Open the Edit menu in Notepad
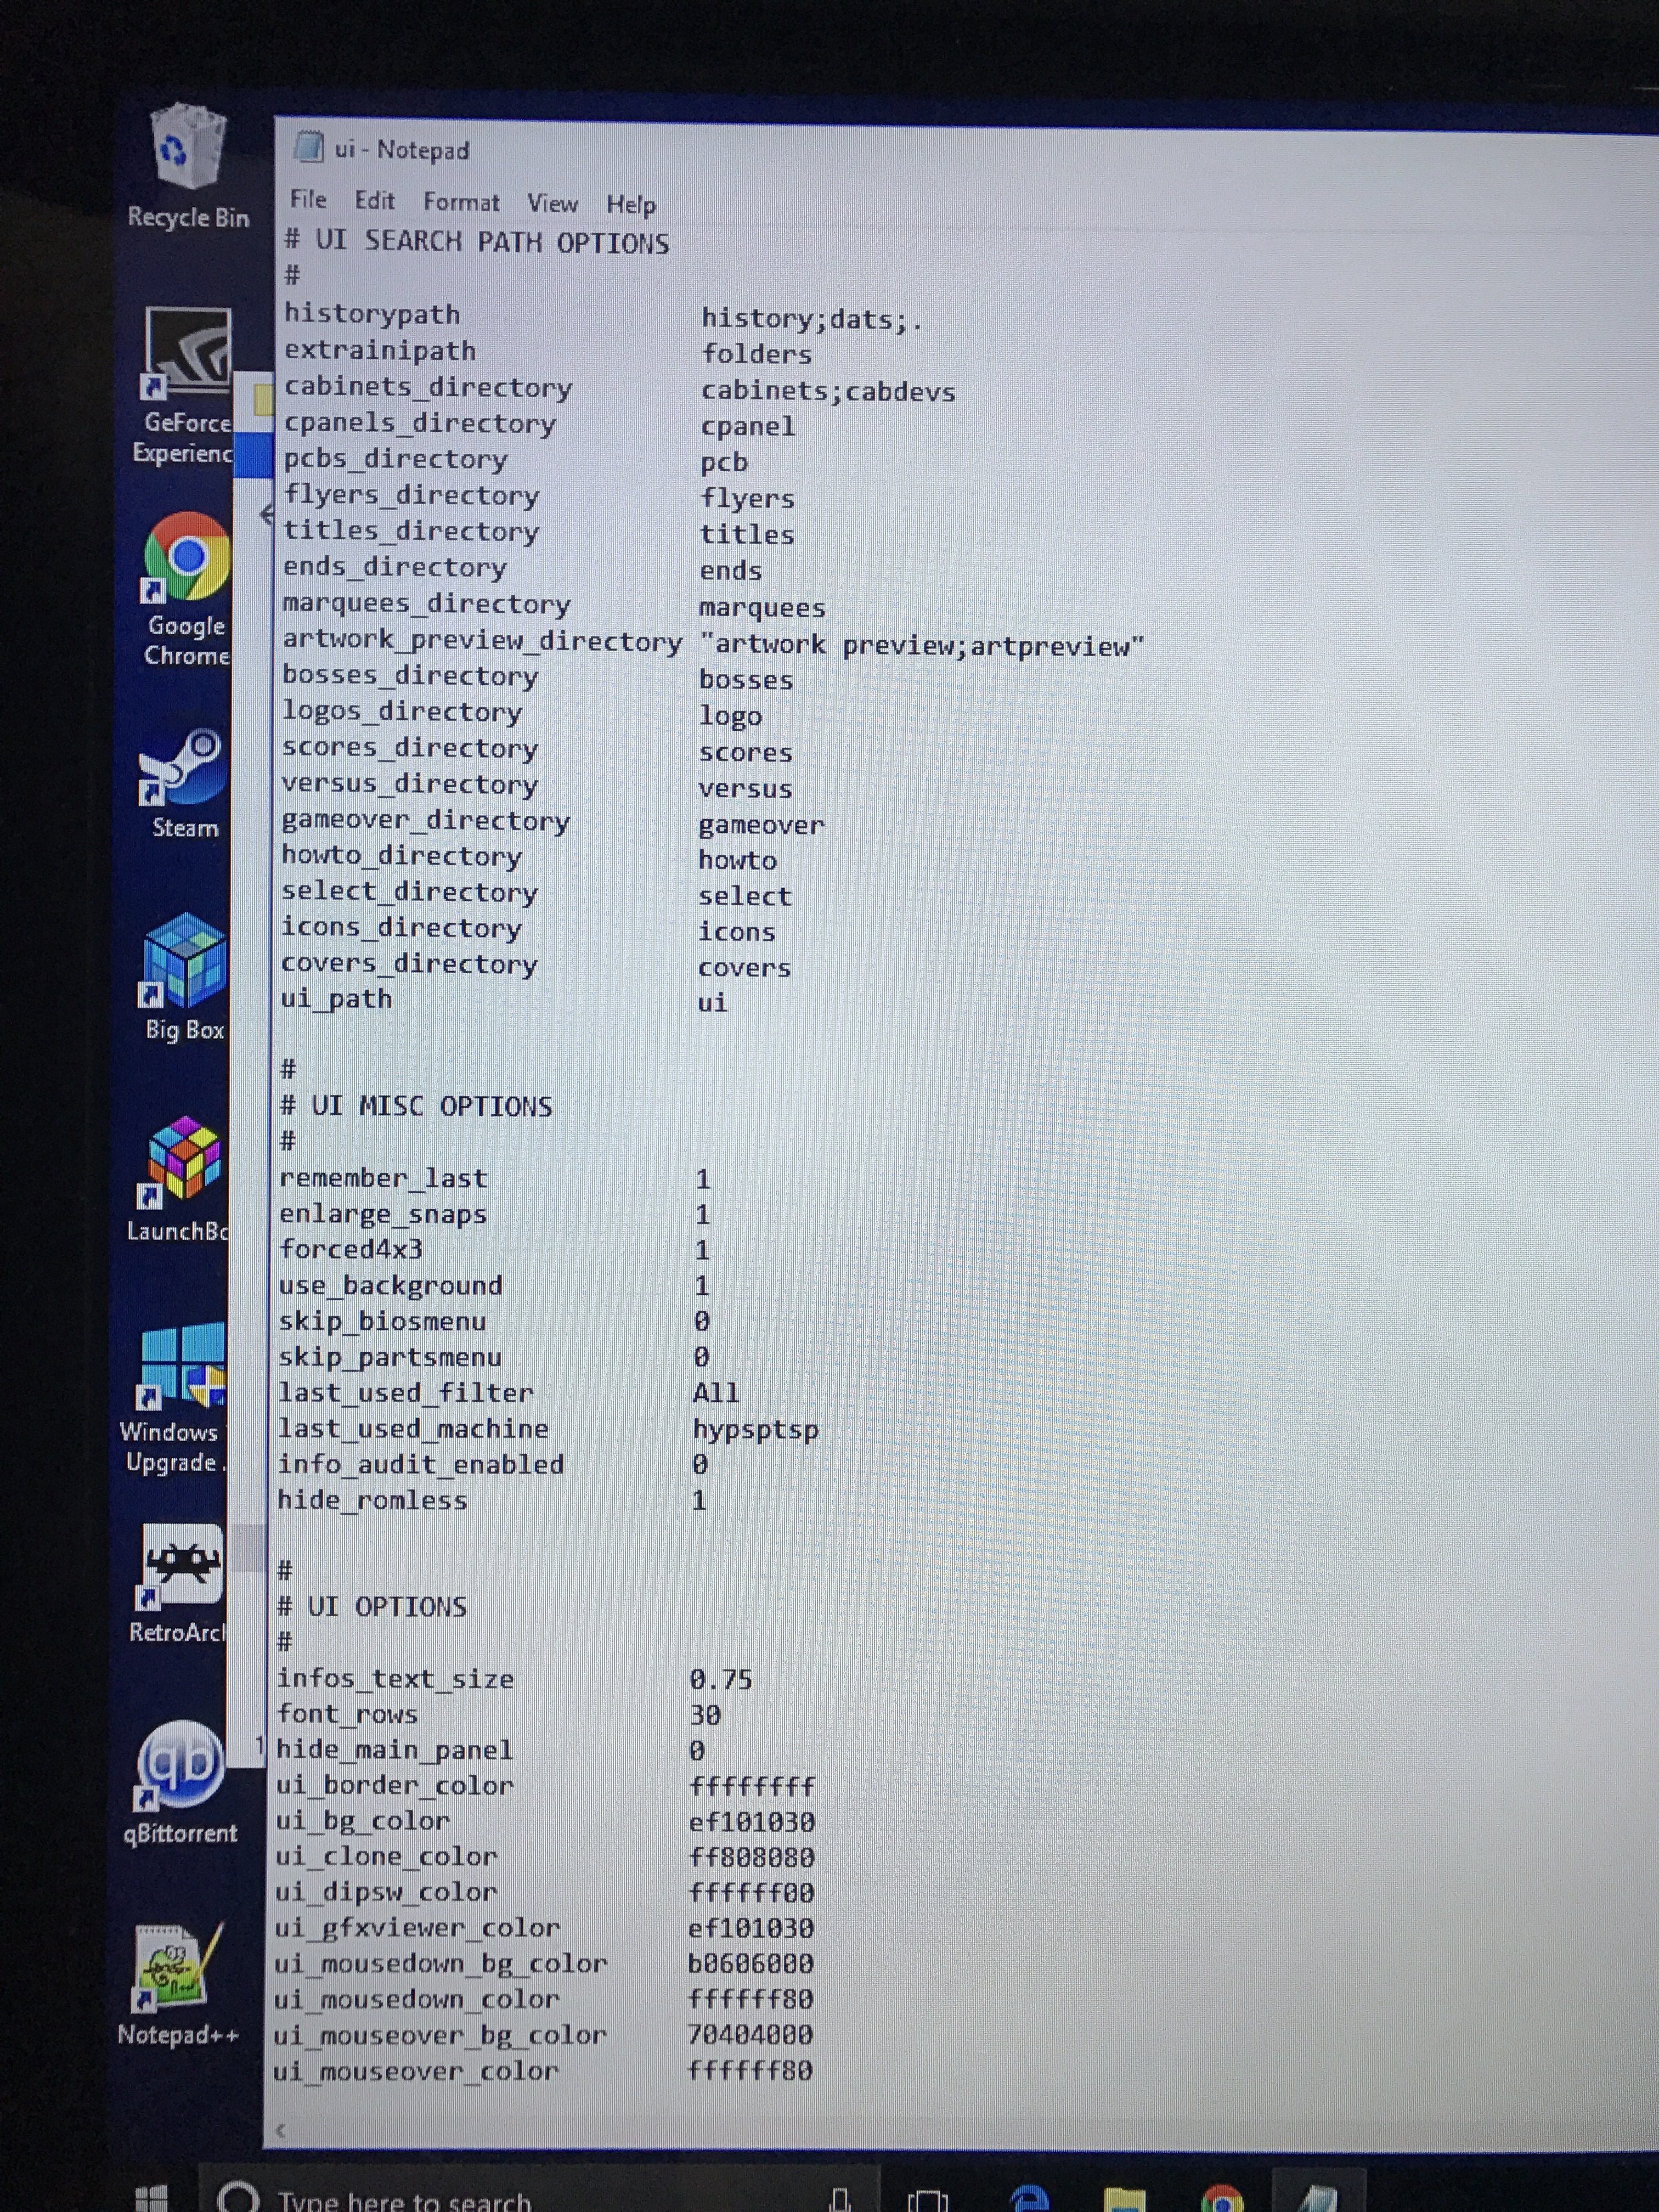1659x2212 pixels. coord(375,201)
